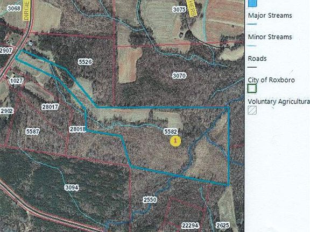
Task: Click the blue legend swatch at top
Action: click(252, 3)
